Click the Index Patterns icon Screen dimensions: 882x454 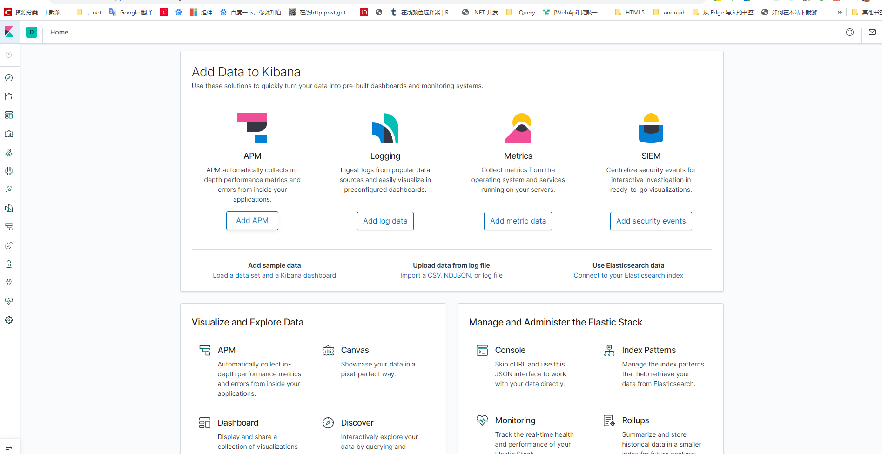tap(609, 350)
